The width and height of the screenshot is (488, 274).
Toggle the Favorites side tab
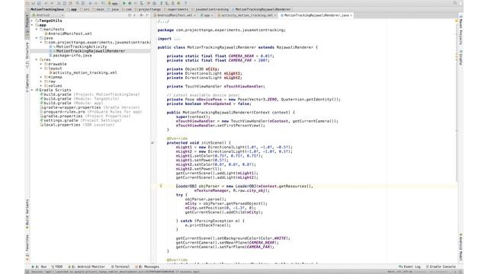(x=27, y=247)
